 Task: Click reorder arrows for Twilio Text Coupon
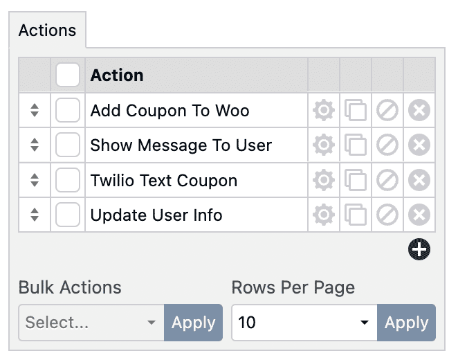(35, 181)
